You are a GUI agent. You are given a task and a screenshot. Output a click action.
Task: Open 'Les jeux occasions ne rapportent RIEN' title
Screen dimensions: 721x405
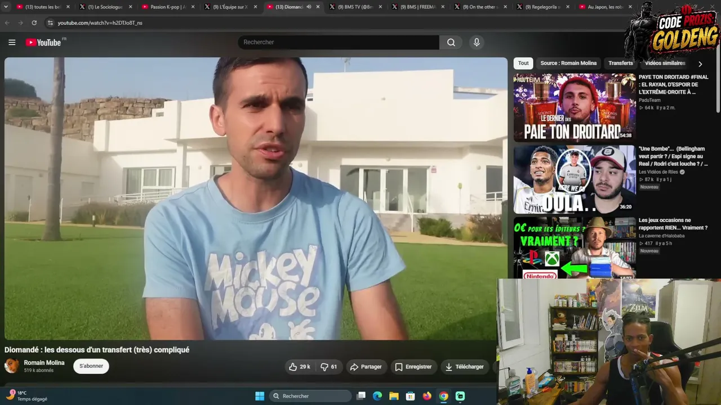pos(673,224)
